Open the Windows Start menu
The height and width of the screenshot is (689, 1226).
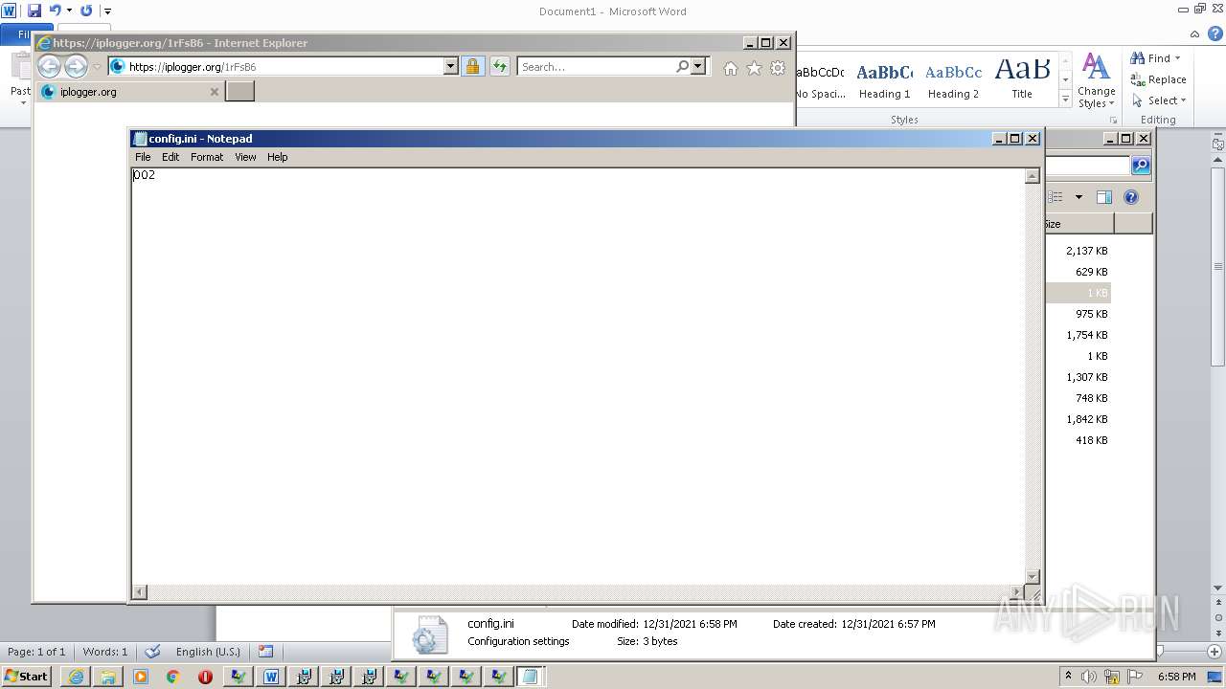click(x=26, y=676)
